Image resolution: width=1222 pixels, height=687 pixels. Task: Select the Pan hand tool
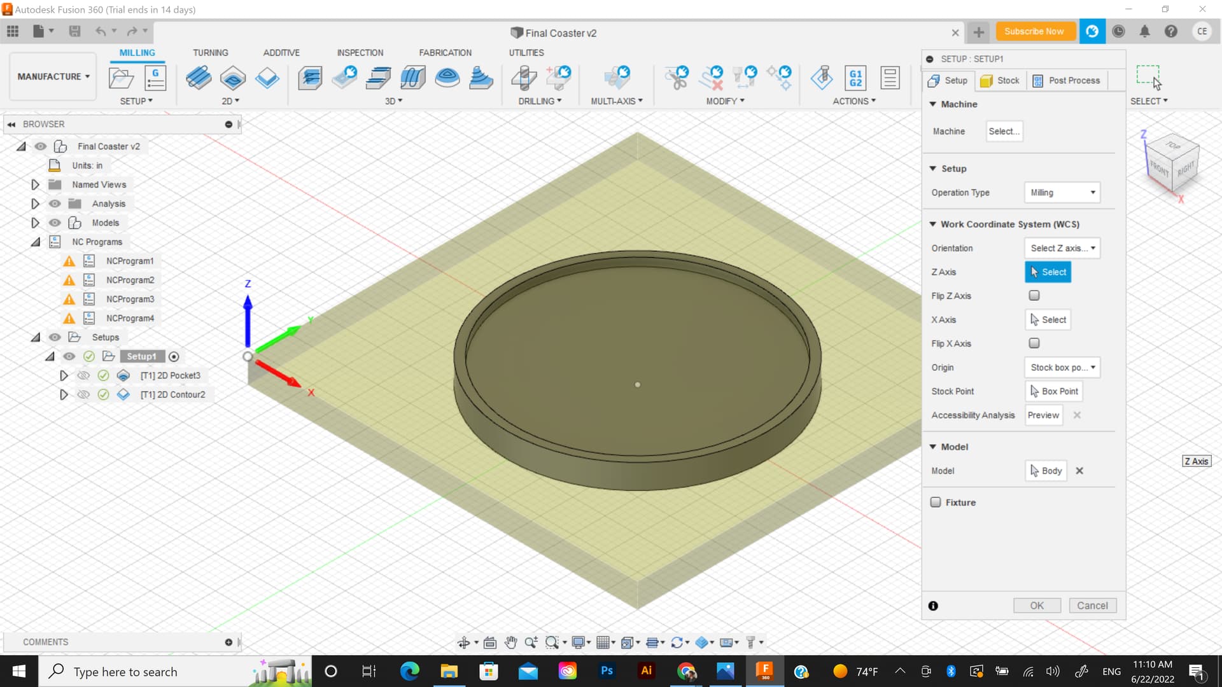[510, 642]
